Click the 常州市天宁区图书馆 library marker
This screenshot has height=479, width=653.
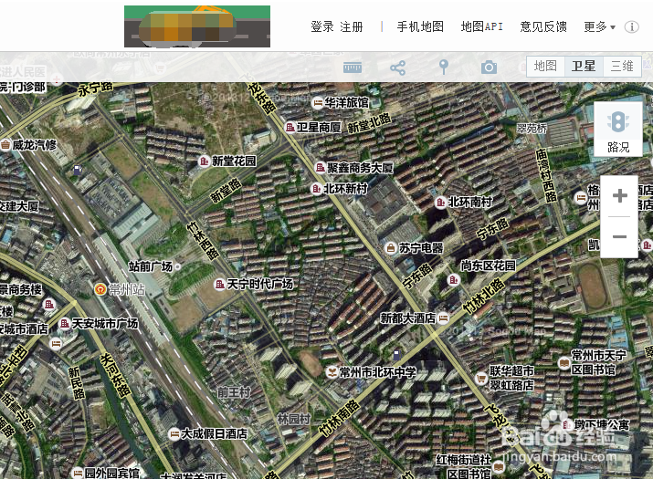point(563,363)
